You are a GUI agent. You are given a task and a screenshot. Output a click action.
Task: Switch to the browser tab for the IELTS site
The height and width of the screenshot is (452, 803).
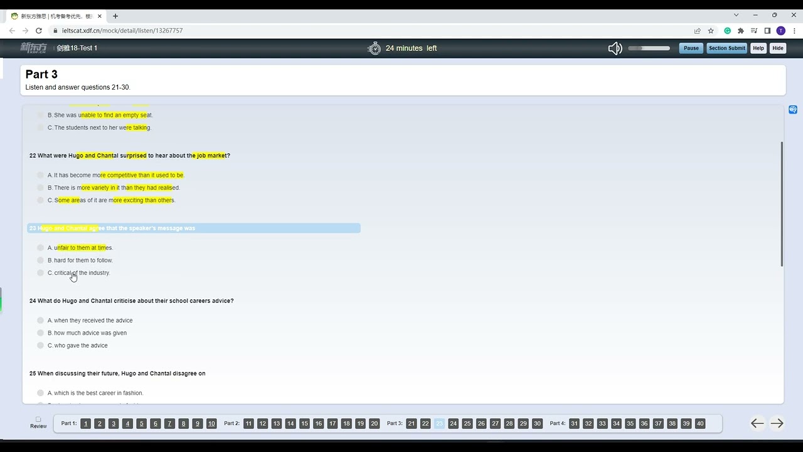click(56, 16)
